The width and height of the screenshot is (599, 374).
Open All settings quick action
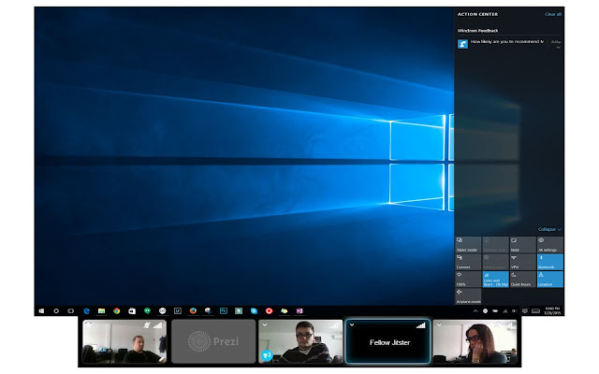click(550, 245)
